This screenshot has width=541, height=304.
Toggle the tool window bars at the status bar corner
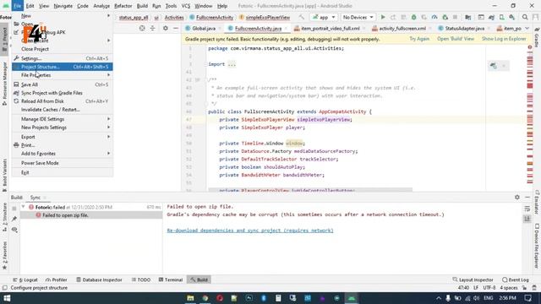(5, 288)
